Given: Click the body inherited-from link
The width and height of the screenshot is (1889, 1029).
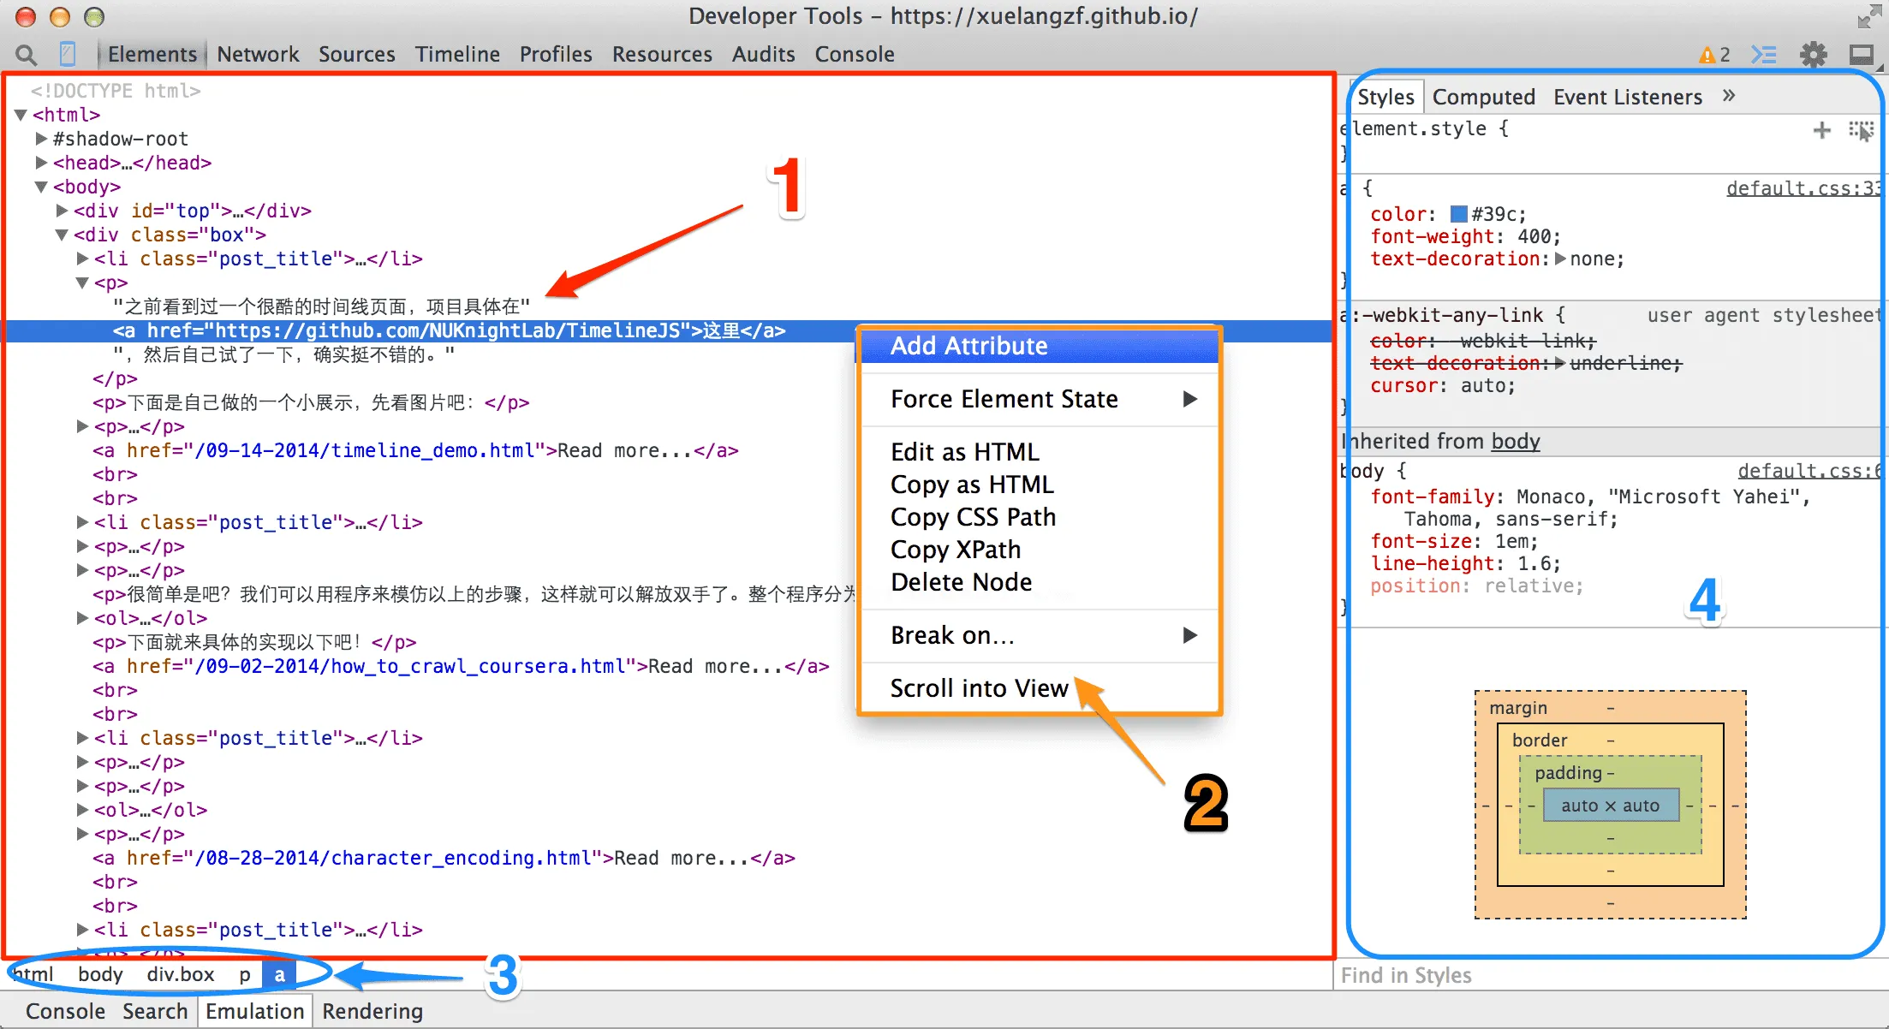Looking at the screenshot, I should click(x=1515, y=442).
